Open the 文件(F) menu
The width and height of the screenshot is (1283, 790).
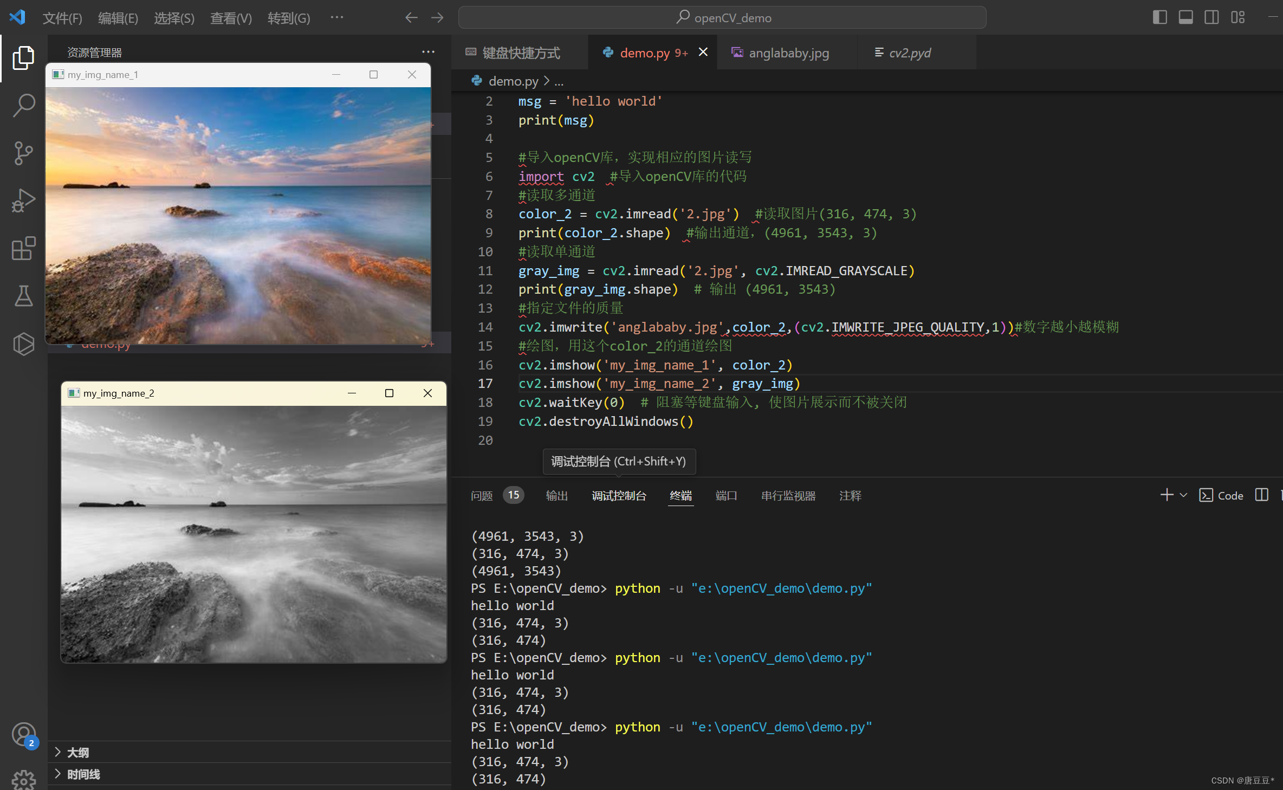pyautogui.click(x=62, y=18)
